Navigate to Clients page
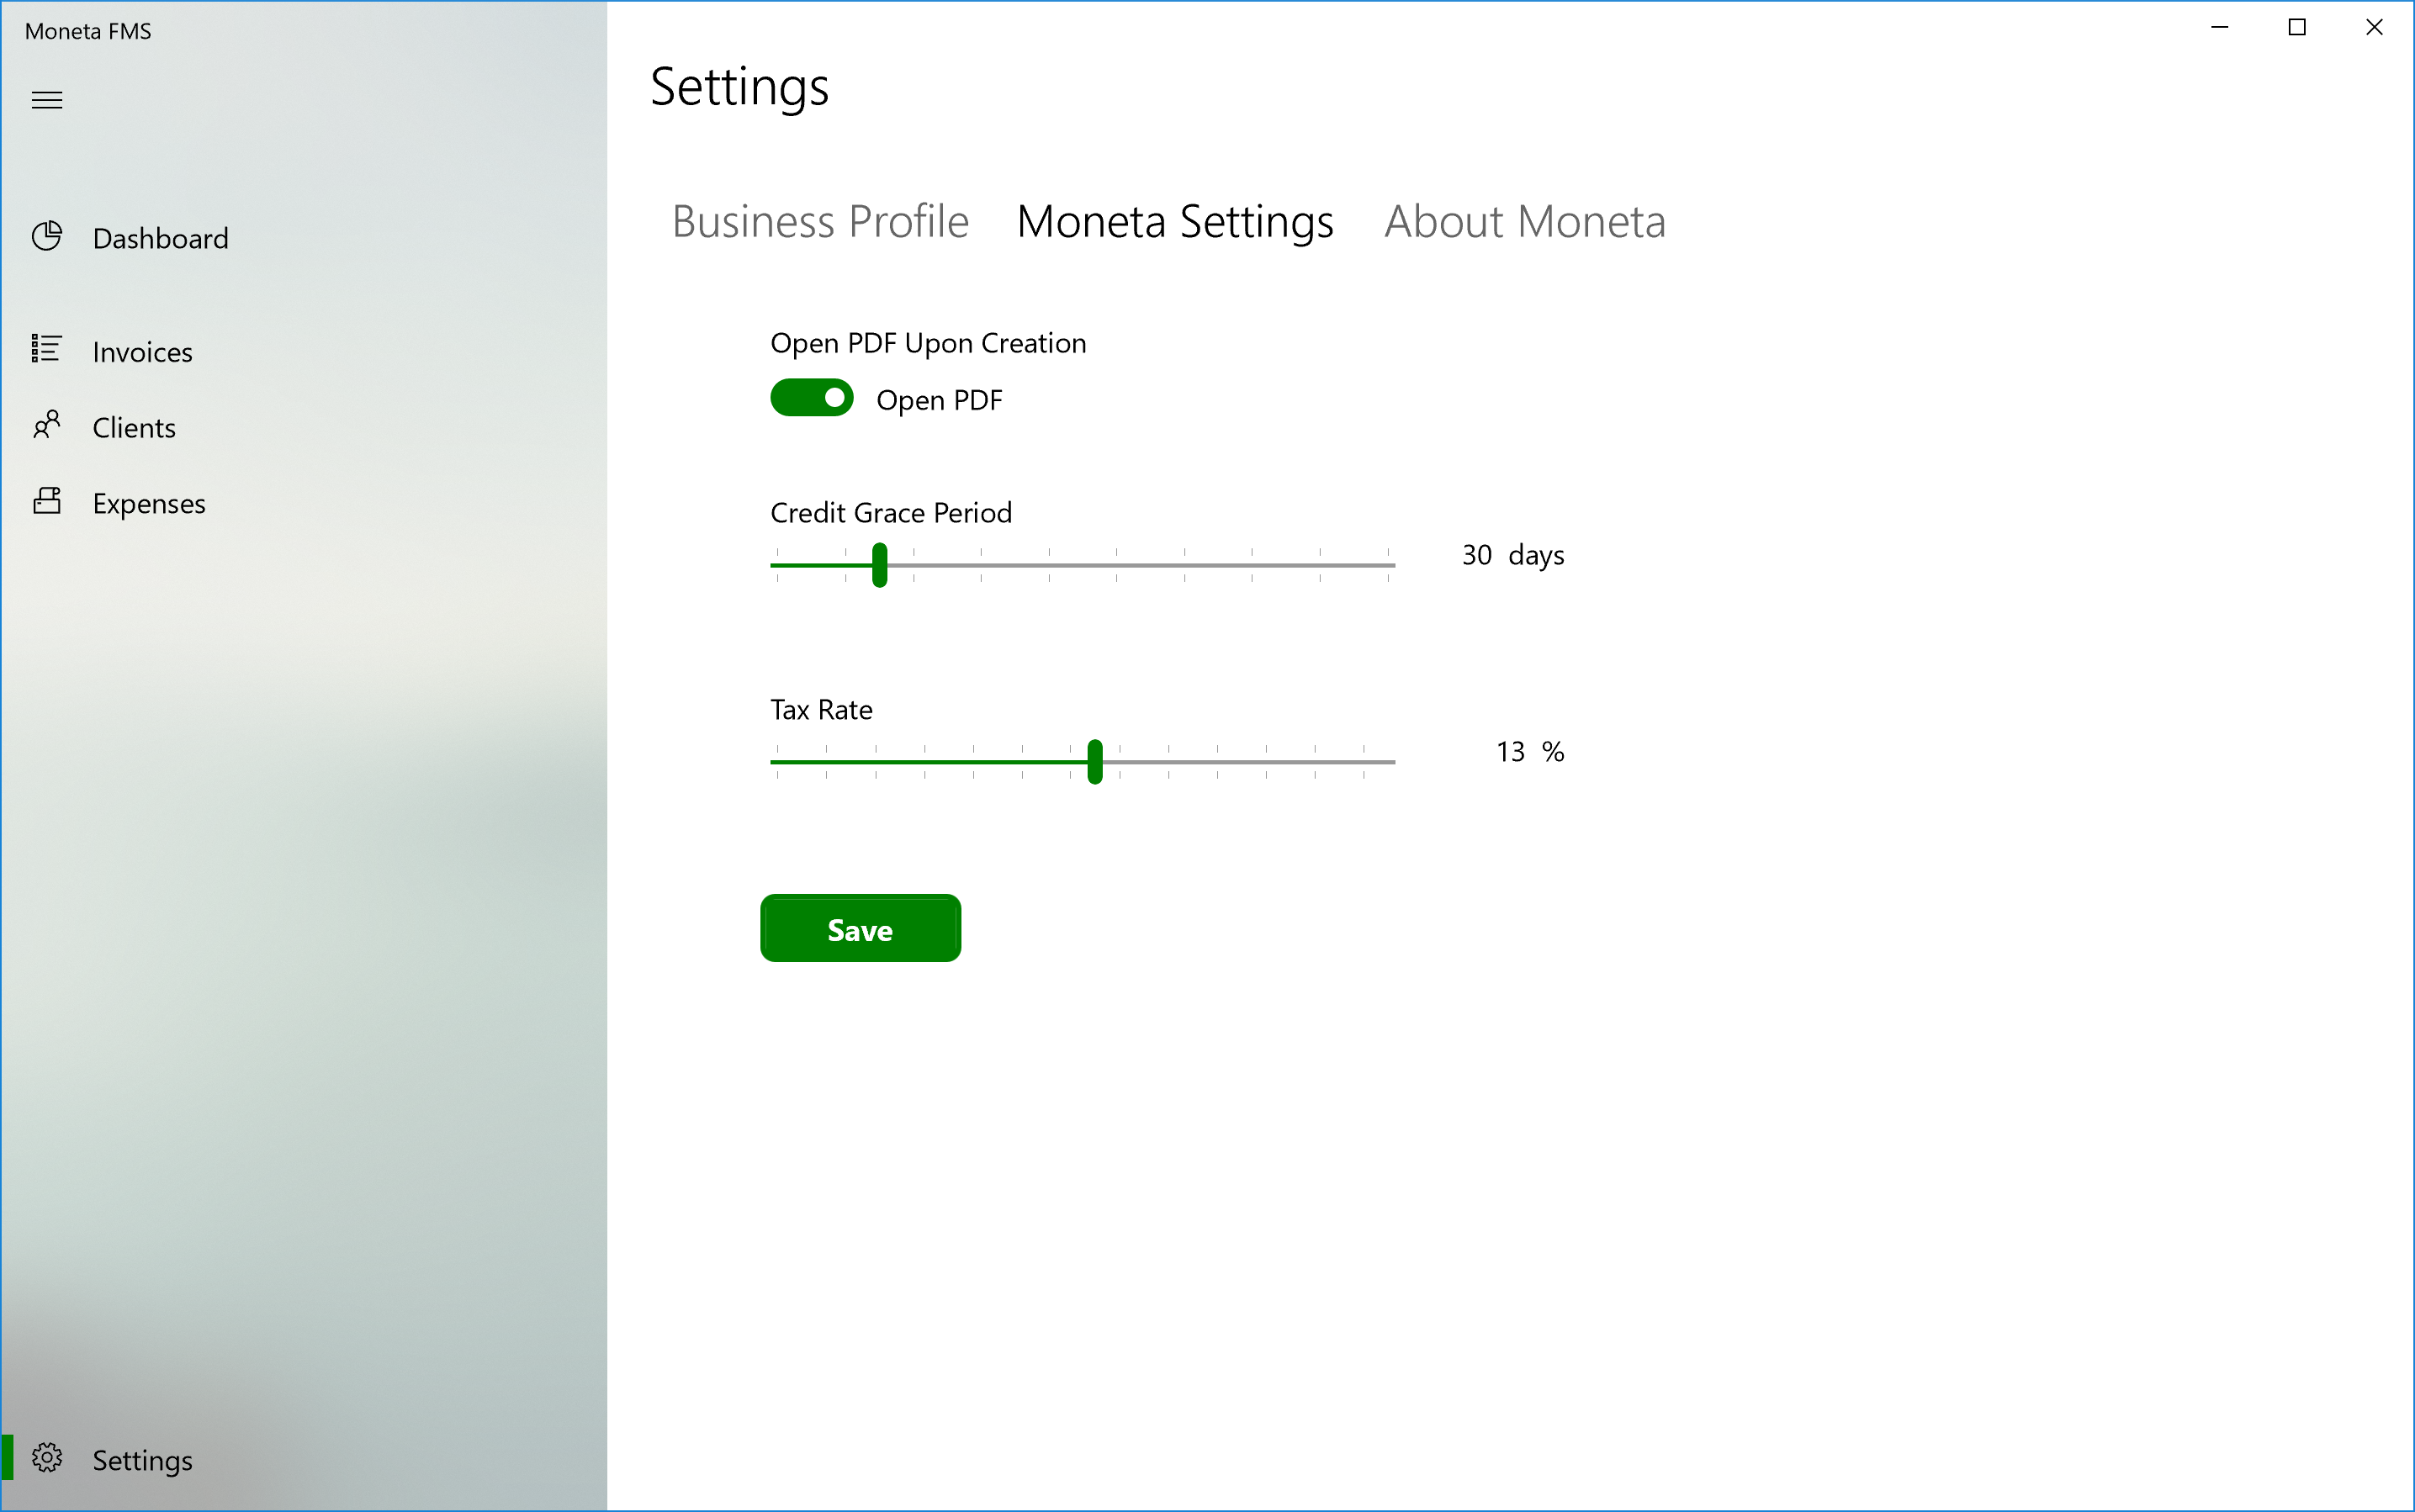 click(x=134, y=428)
